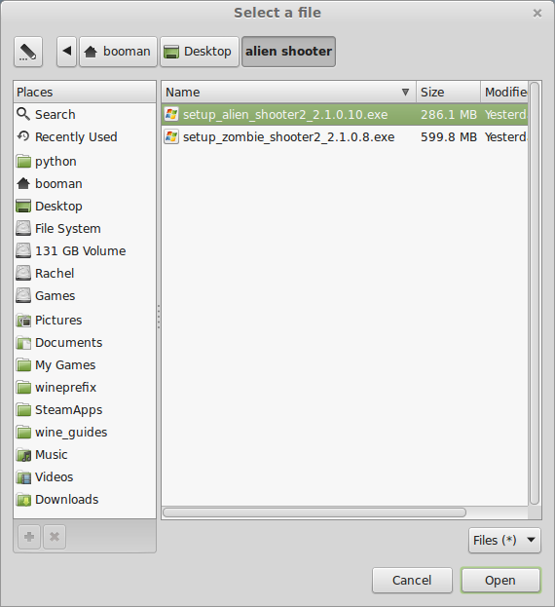This screenshot has height=607, width=555.
Task: Open the Files (*) filter dropdown
Action: pos(504,541)
